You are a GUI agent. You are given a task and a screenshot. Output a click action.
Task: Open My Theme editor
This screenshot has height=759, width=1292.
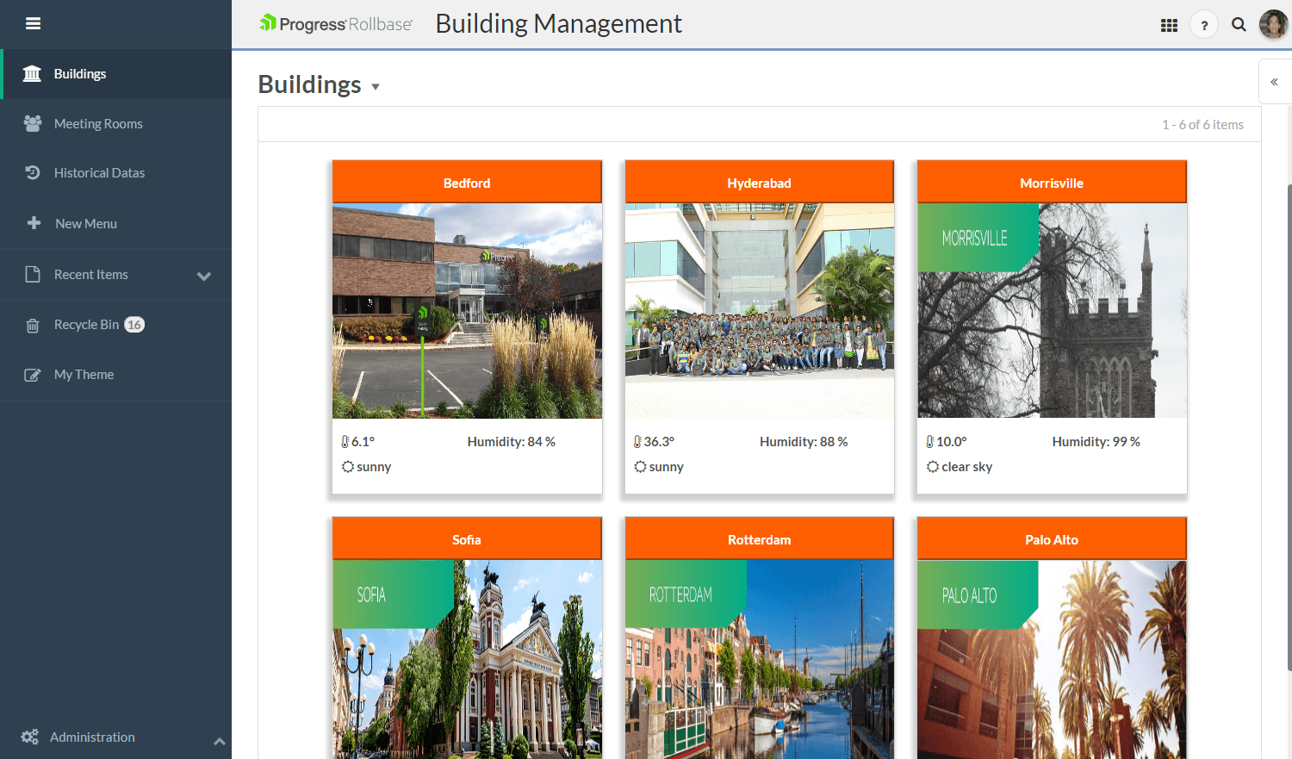click(84, 375)
